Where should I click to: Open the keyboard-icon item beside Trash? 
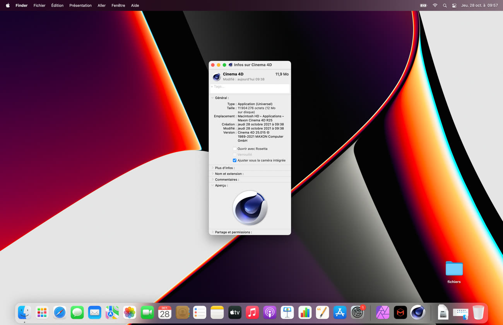point(460,313)
